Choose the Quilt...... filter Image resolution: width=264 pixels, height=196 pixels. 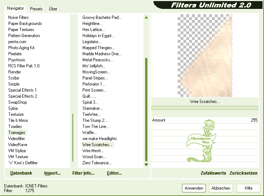click(x=89, y=96)
